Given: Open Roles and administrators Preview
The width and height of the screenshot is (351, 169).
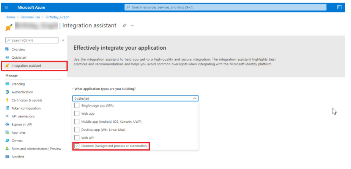Looking at the screenshot, I should coord(36,149).
